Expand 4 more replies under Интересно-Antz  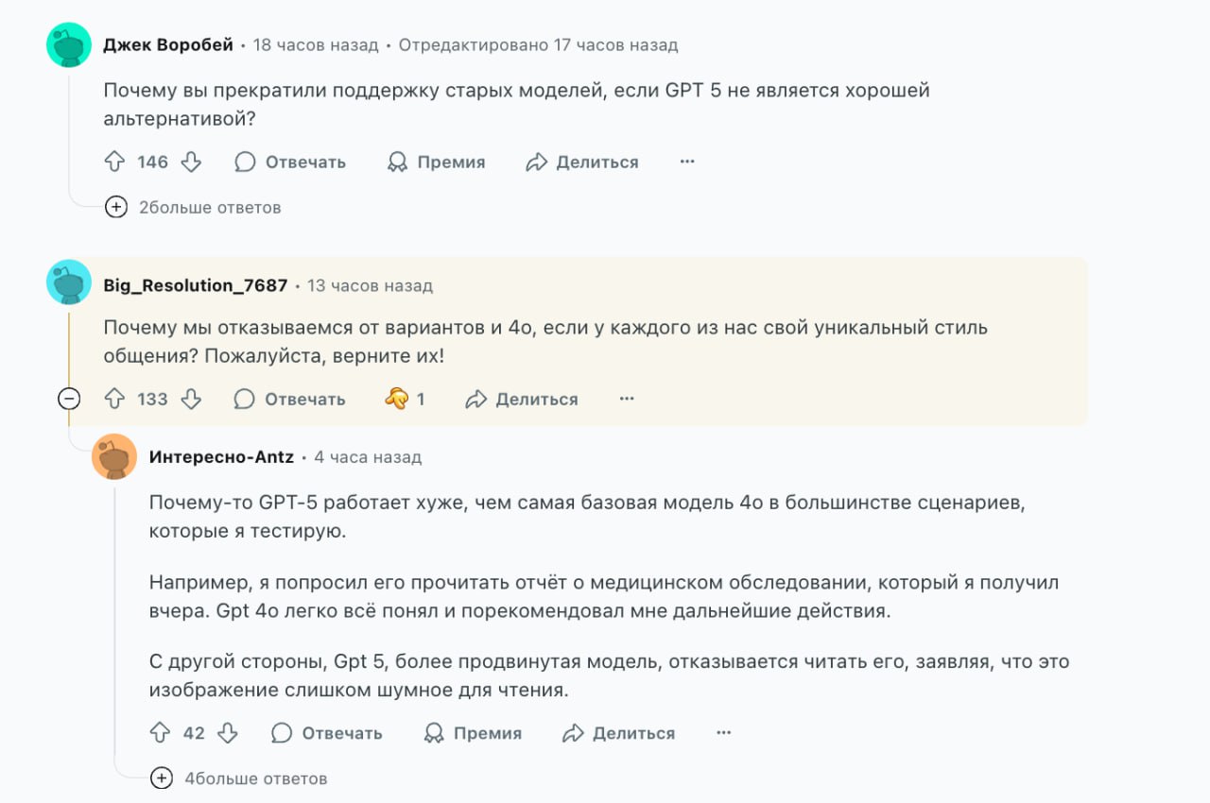(162, 779)
